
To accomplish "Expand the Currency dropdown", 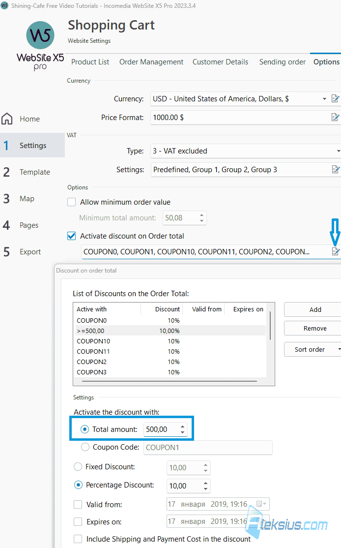I will coord(324,99).
